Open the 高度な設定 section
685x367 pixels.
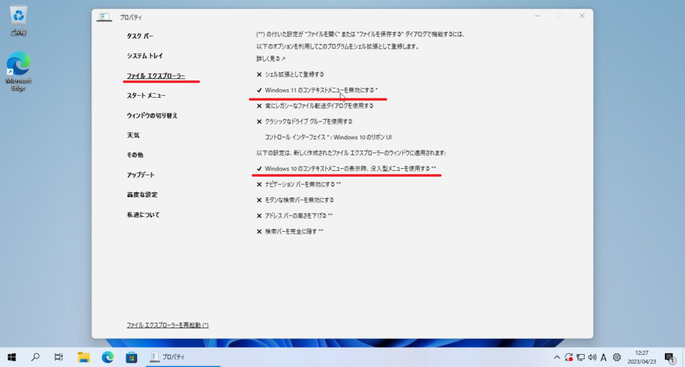coord(142,195)
